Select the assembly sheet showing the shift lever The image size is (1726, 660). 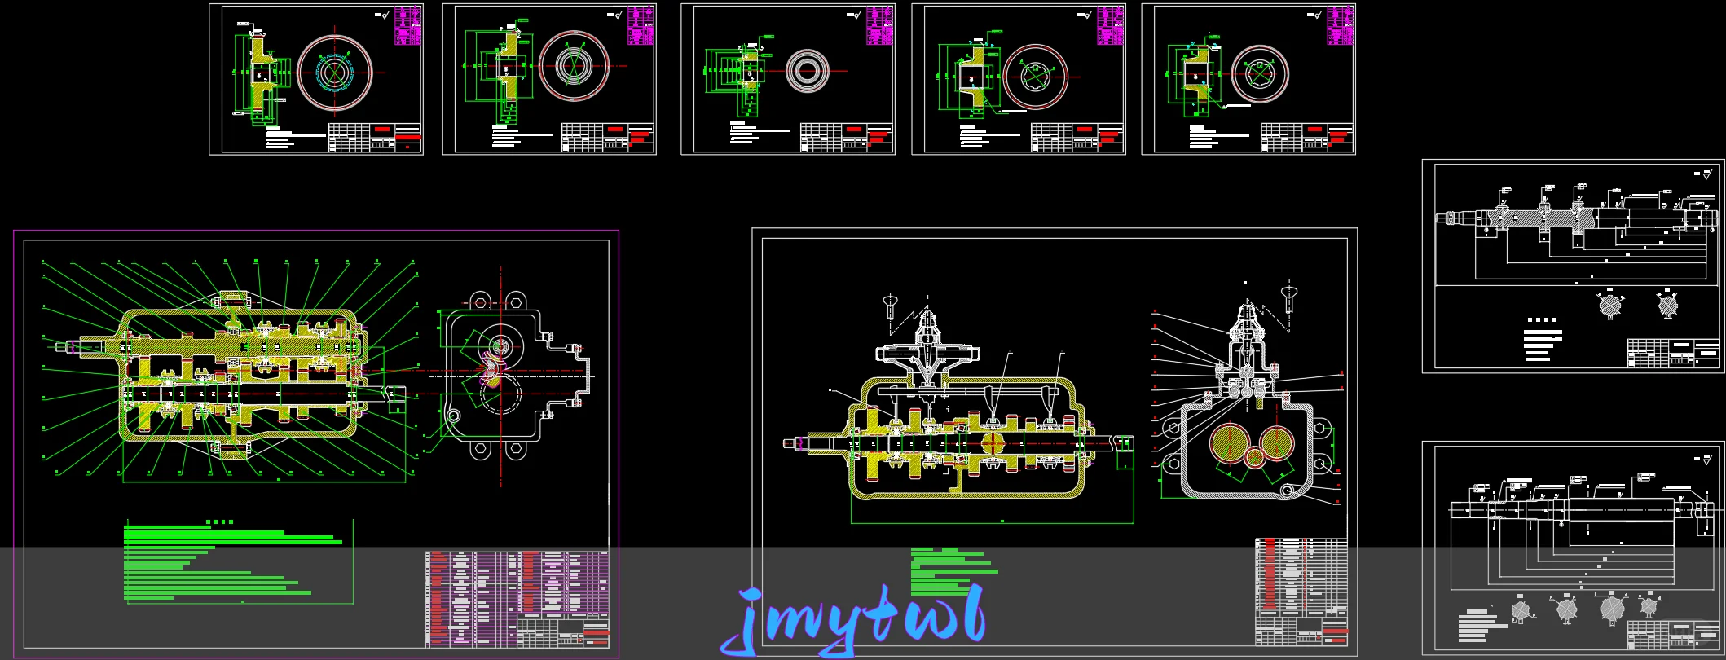point(1055,442)
